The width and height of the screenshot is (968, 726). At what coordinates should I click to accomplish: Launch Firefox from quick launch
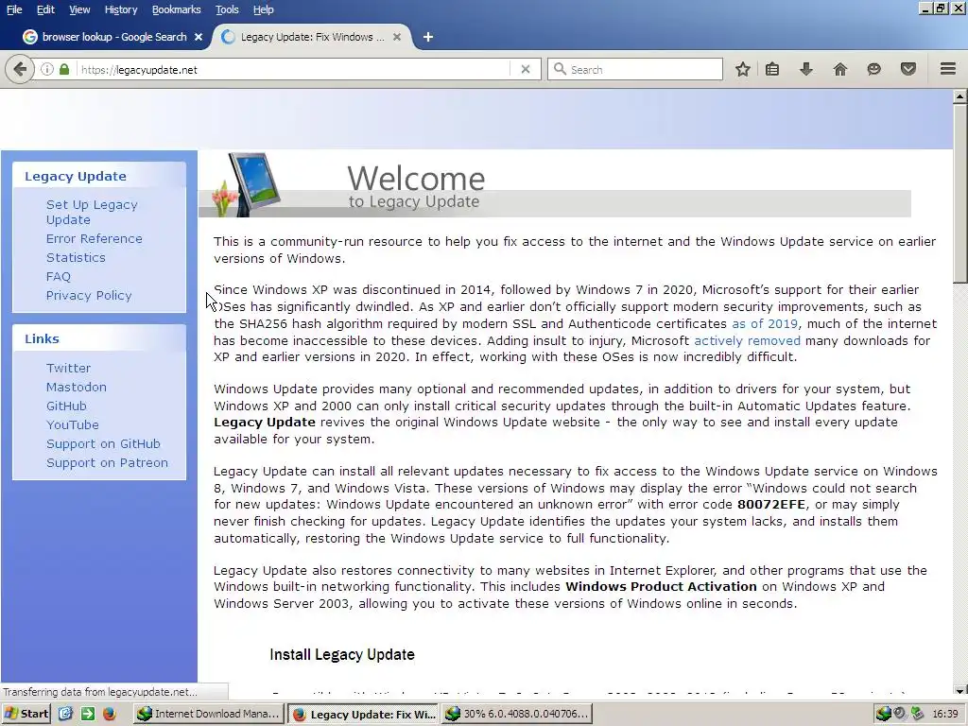pos(110,714)
